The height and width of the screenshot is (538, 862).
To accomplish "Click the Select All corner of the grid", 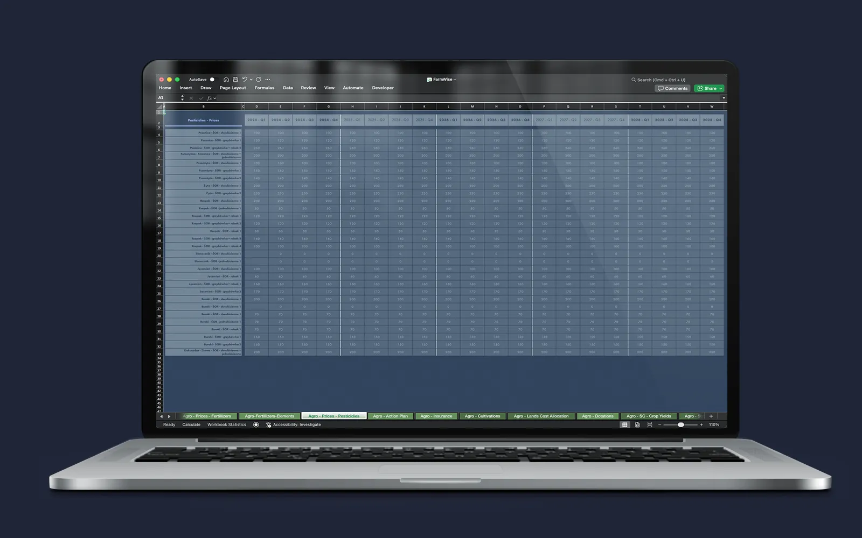I will (159, 107).
